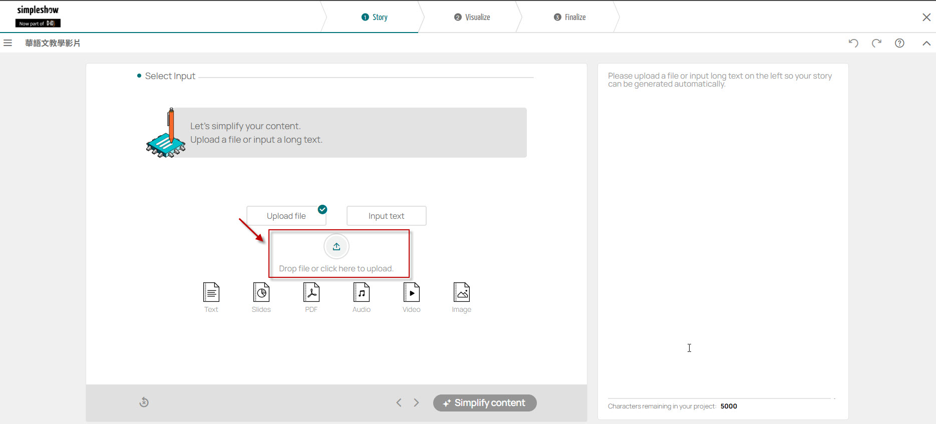Open the hamburger menu
The width and height of the screenshot is (936, 424).
(8, 43)
